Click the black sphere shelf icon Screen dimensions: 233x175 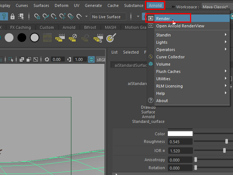click(x=22, y=38)
